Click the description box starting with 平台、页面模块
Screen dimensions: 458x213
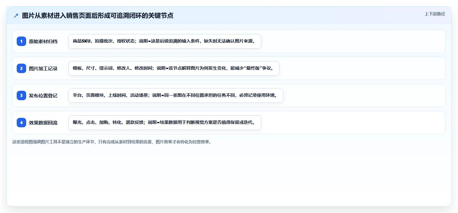(176, 95)
